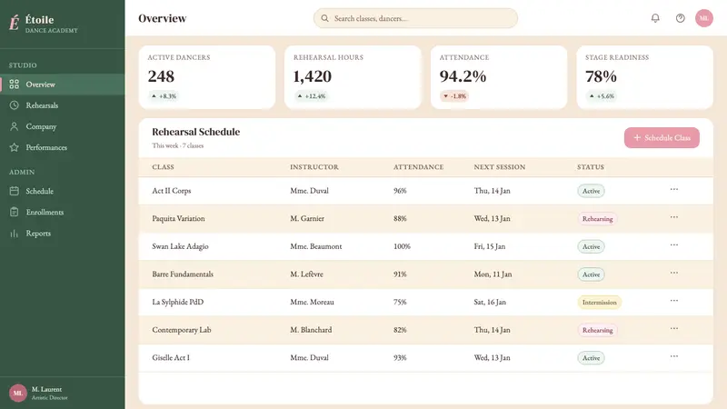Click the +5.6% trend badge
Image resolution: width=727 pixels, height=409 pixels.
[x=602, y=96]
